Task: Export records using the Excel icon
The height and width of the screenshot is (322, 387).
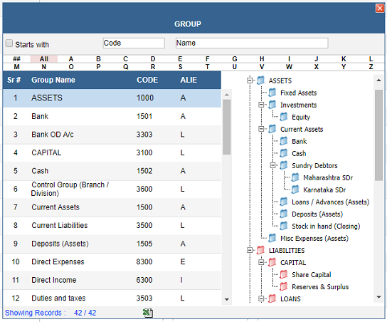Action: click(147, 313)
